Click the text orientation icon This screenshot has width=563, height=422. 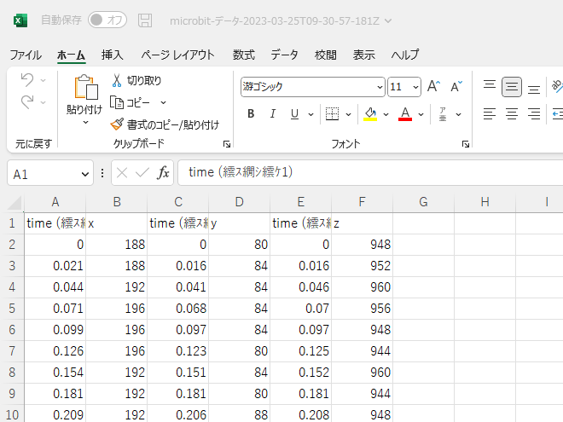557,86
